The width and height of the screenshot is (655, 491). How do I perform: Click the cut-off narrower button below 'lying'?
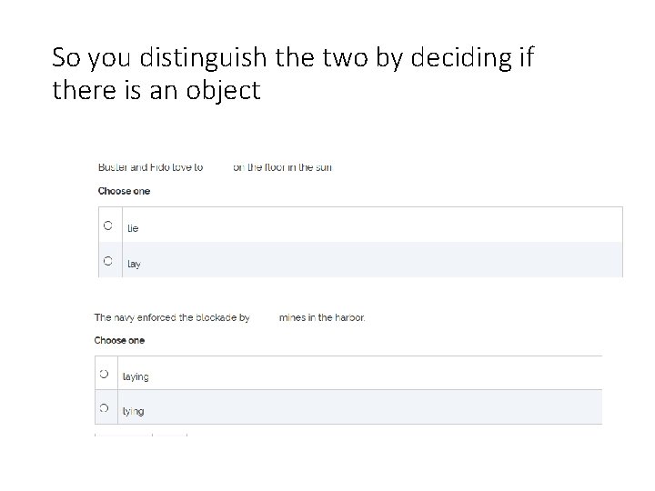click(170, 435)
